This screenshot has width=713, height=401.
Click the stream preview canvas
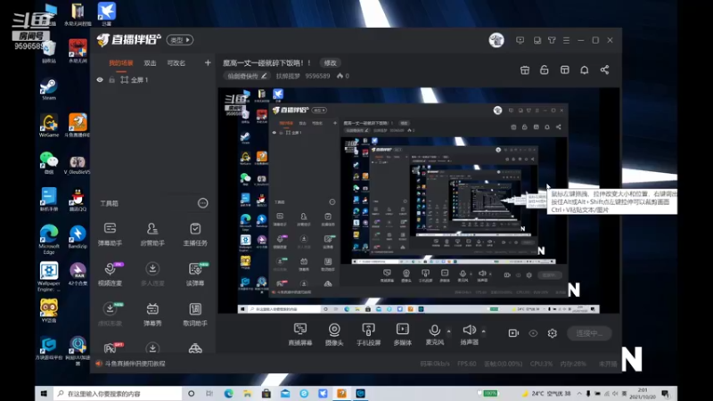[x=418, y=200]
